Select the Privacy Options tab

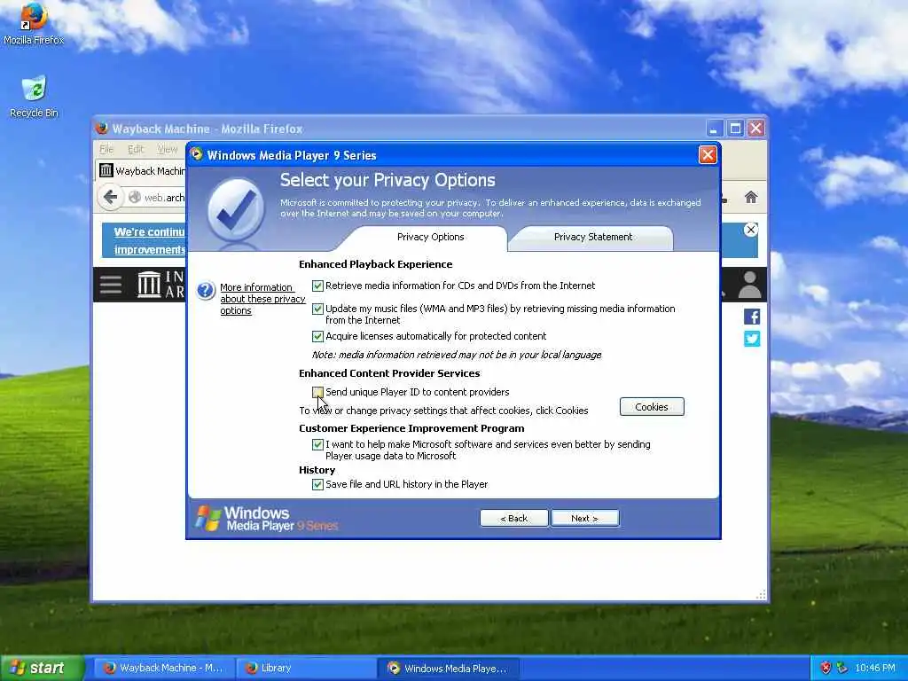pos(430,238)
